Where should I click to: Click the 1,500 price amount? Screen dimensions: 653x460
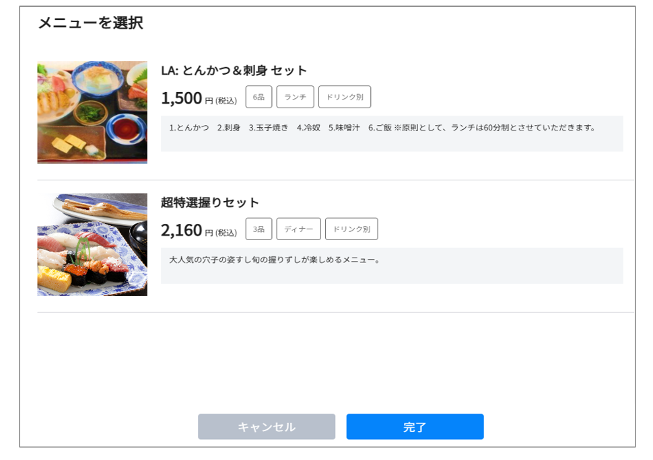182,99
